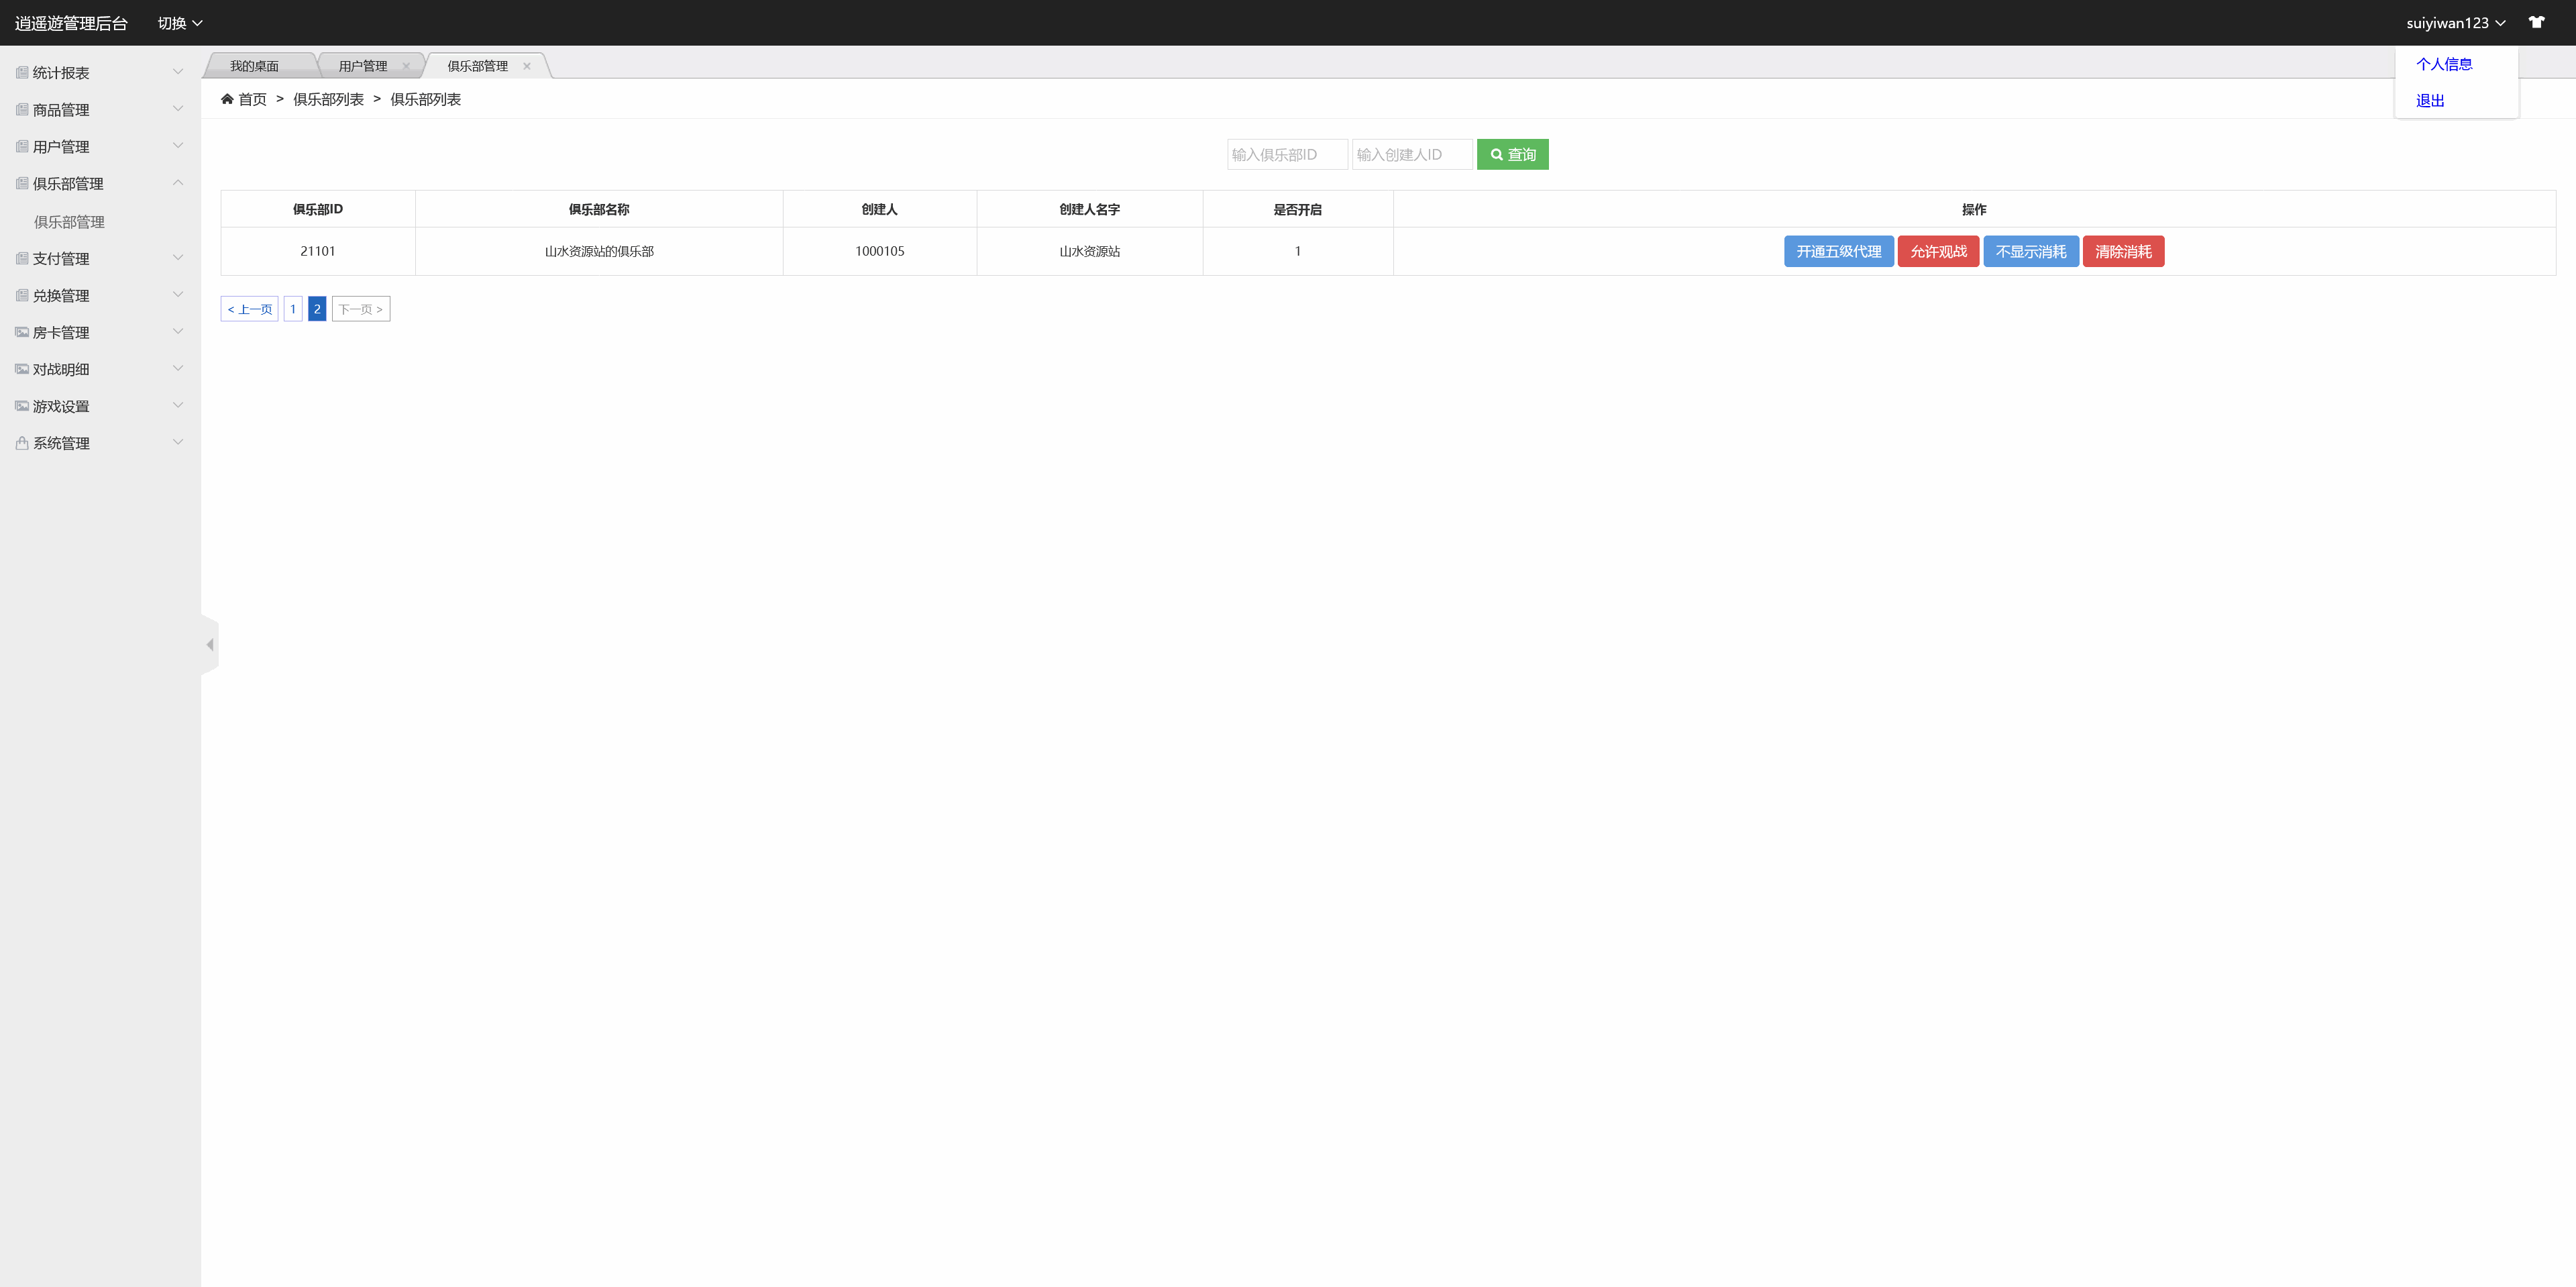2576x1287 pixels.
Task: Close the 用户管理 tab with its X
Action: 406,66
